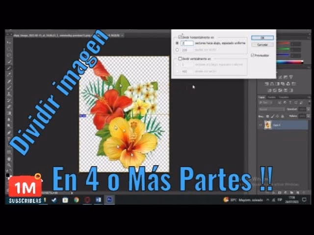Viewport: 314px width, 235px height.
Task: Select the Lasso tool
Action: coord(9,55)
